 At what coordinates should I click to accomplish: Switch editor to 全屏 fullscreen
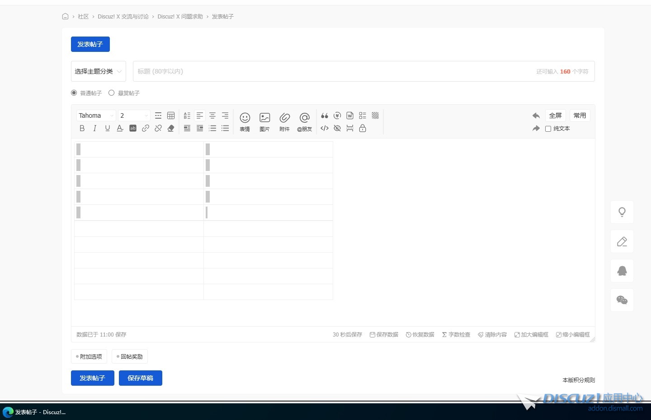click(x=555, y=115)
